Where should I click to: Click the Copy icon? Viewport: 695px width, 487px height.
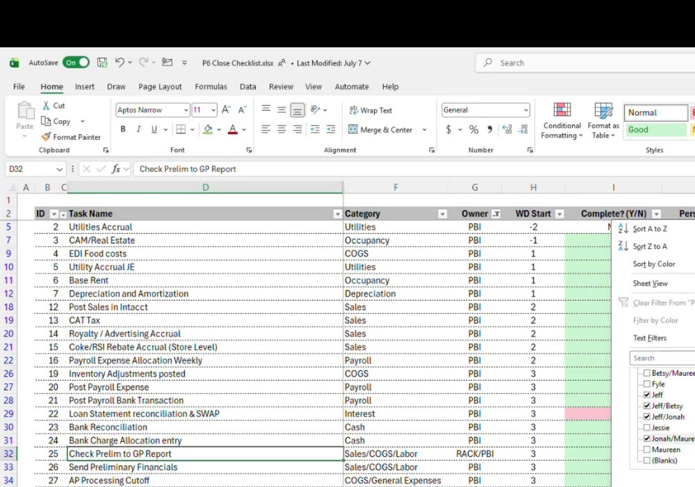click(46, 121)
